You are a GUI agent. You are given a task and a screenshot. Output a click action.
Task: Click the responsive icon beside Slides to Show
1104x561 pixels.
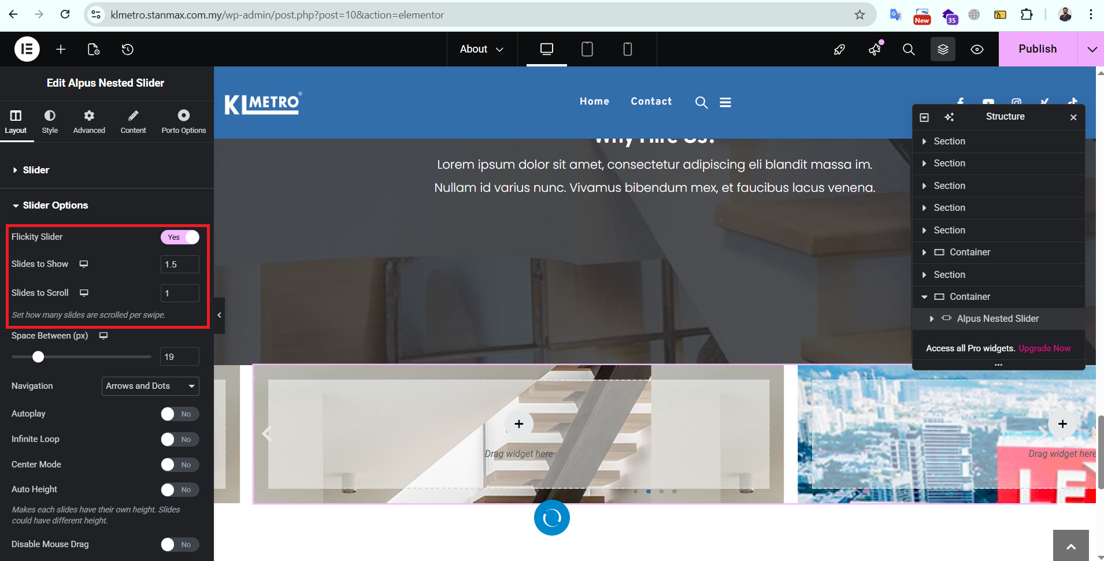click(84, 264)
